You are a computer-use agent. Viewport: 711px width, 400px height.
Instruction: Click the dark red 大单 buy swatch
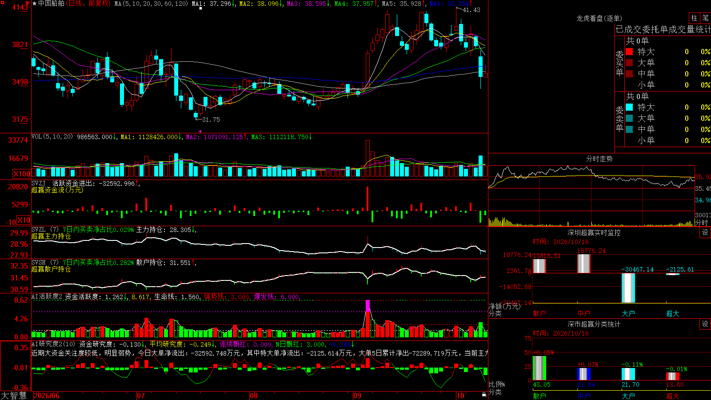629,63
